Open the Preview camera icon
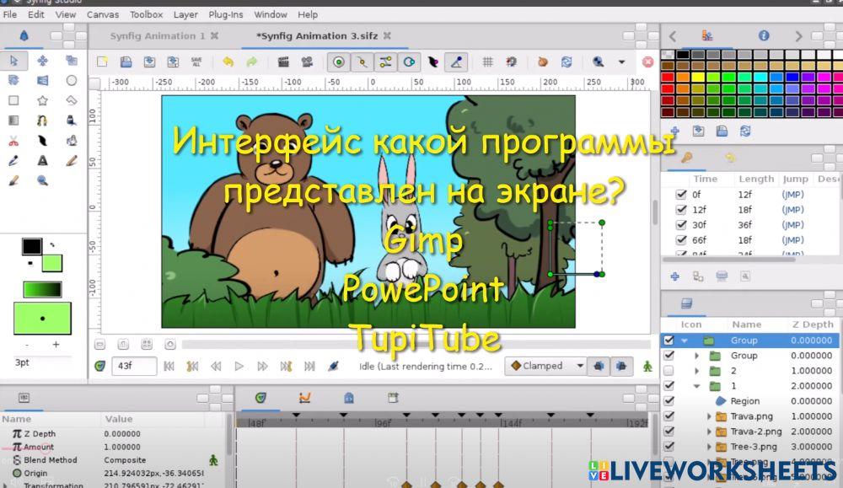 (307, 62)
